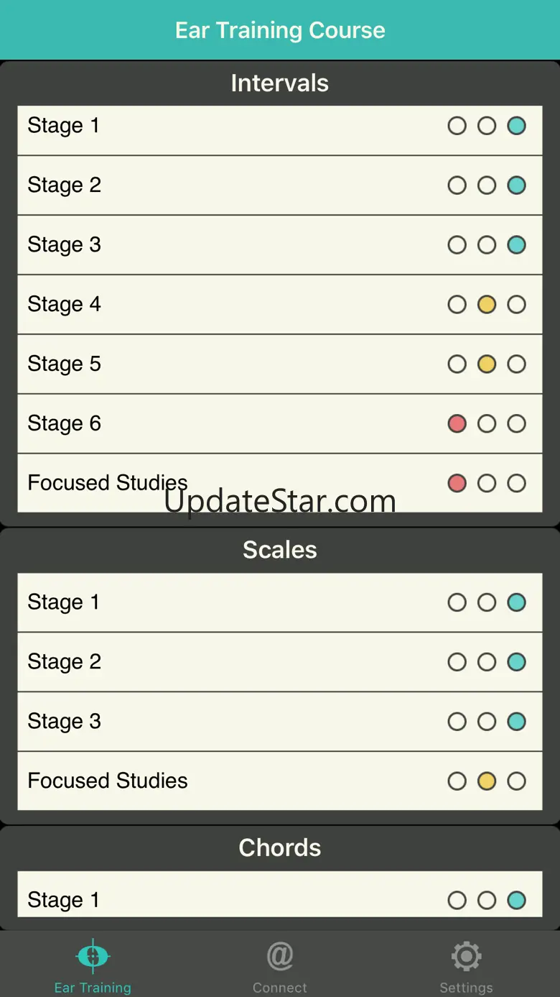
Task: Select red circle on Intervals Focused Studies
Action: tap(457, 483)
